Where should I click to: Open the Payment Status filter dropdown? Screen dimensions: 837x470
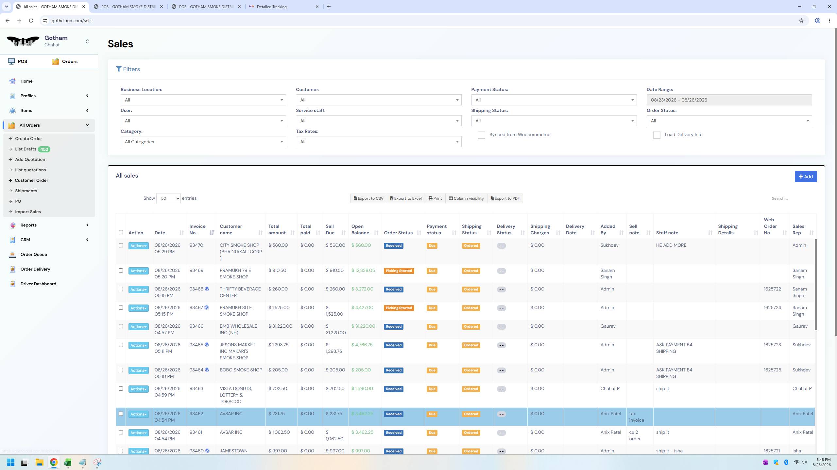click(554, 100)
